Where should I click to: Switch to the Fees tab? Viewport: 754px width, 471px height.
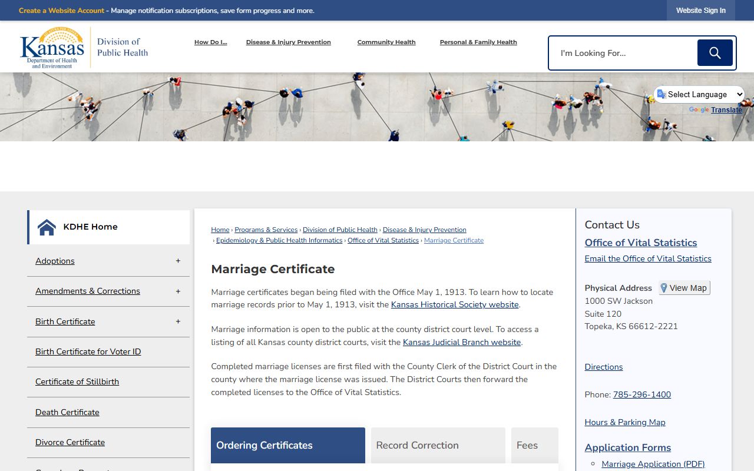tap(534, 445)
